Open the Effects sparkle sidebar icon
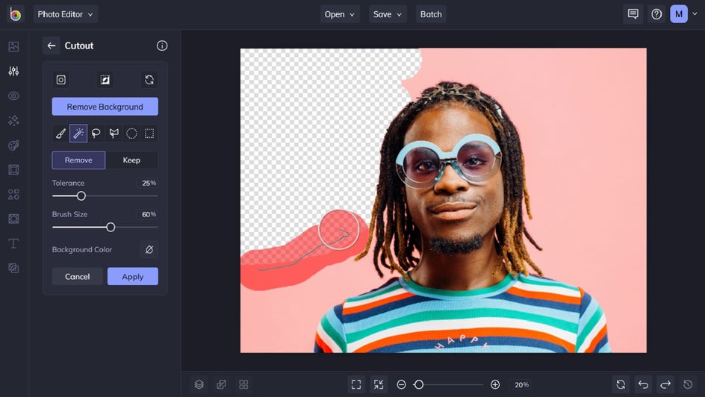The image size is (705, 397). (13, 120)
